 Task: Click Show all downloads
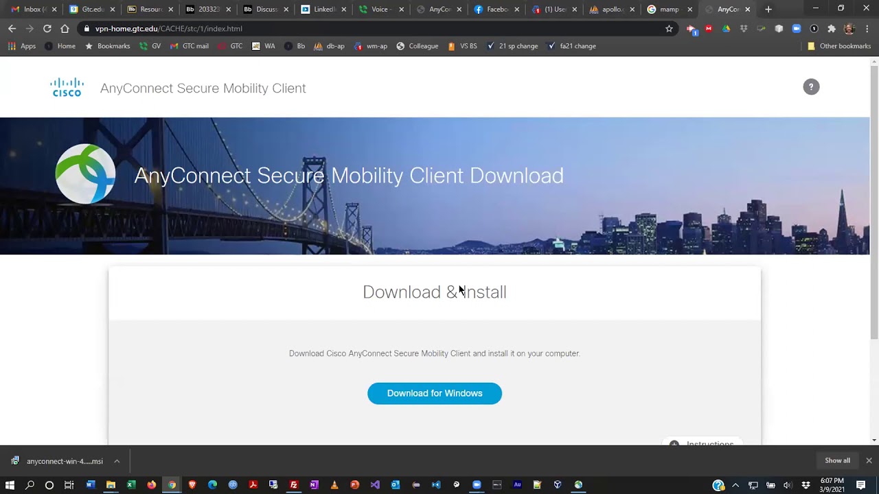[837, 460]
